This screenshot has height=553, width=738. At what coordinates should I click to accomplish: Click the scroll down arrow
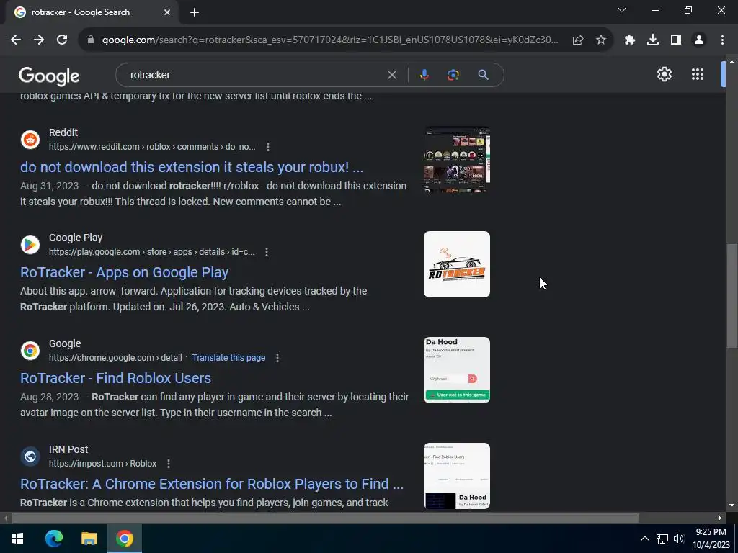[x=732, y=505]
